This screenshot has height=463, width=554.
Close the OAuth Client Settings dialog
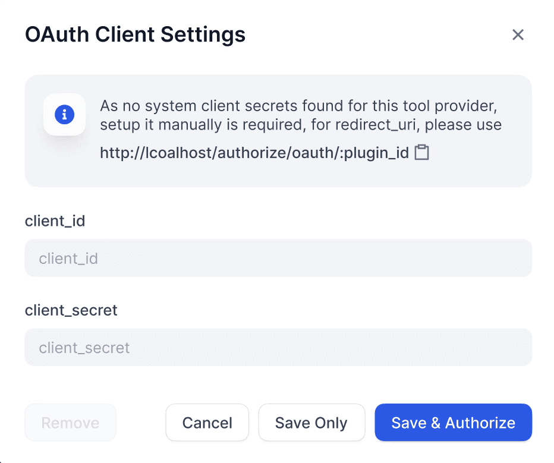tap(518, 35)
